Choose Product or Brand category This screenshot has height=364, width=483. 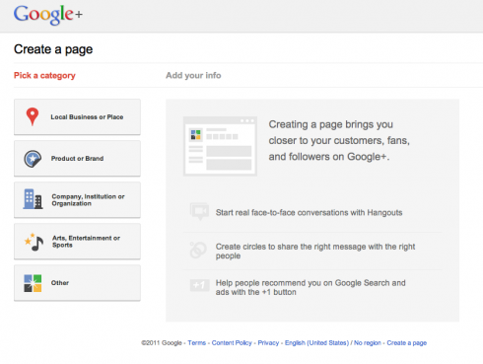coord(77,159)
